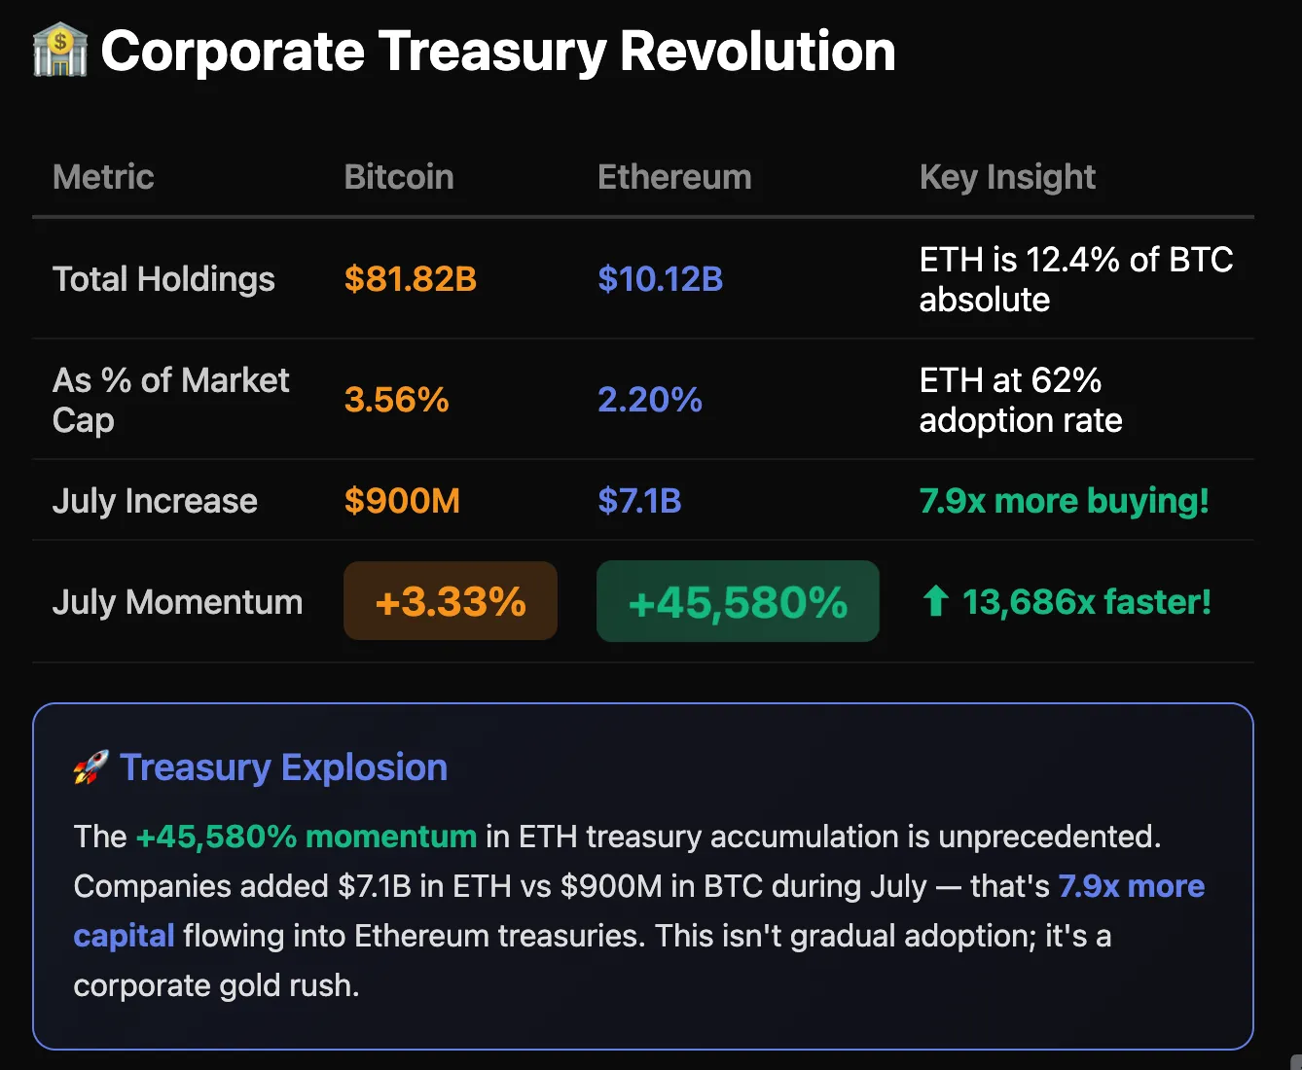Select the Bitcoin column header

pyautogui.click(x=399, y=177)
